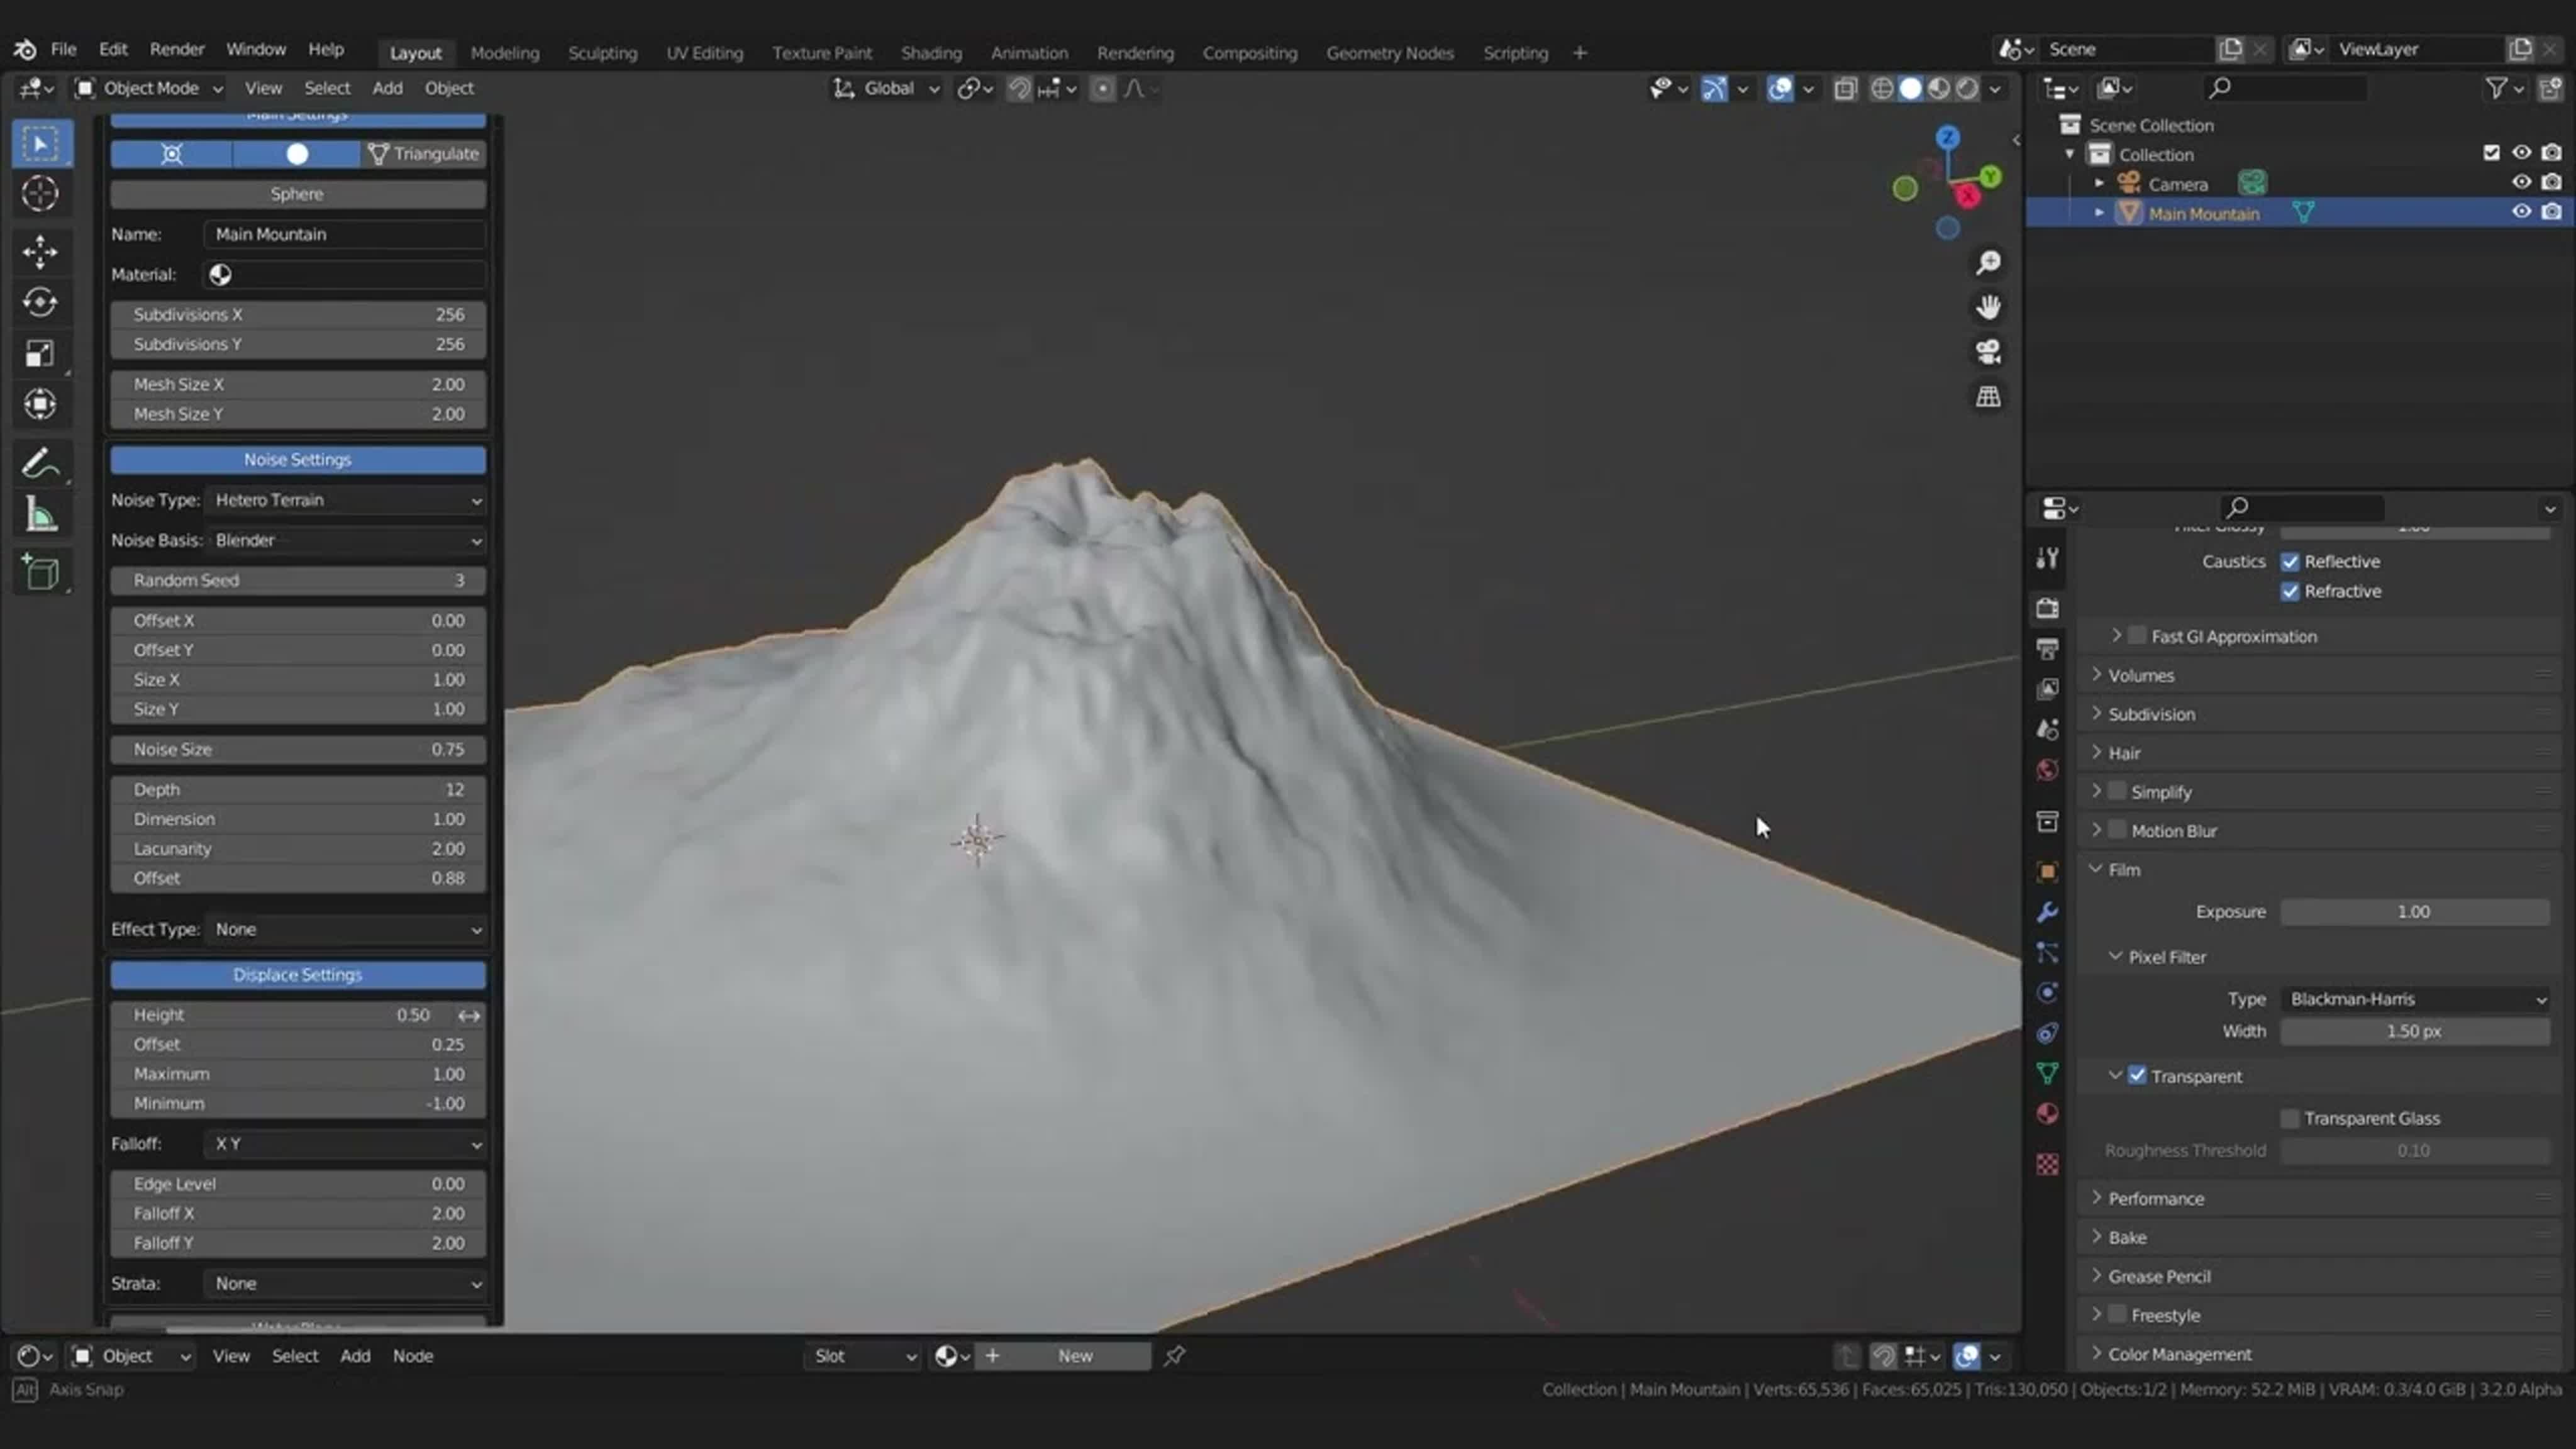This screenshot has width=2576, height=1449.
Task: Click the Name field Main Mountain
Action: pyautogui.click(x=345, y=234)
